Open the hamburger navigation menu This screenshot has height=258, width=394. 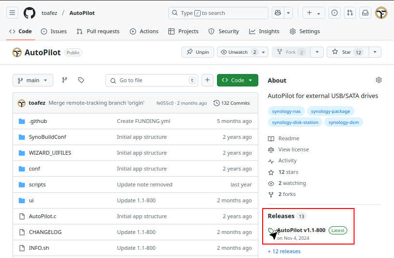[13, 13]
